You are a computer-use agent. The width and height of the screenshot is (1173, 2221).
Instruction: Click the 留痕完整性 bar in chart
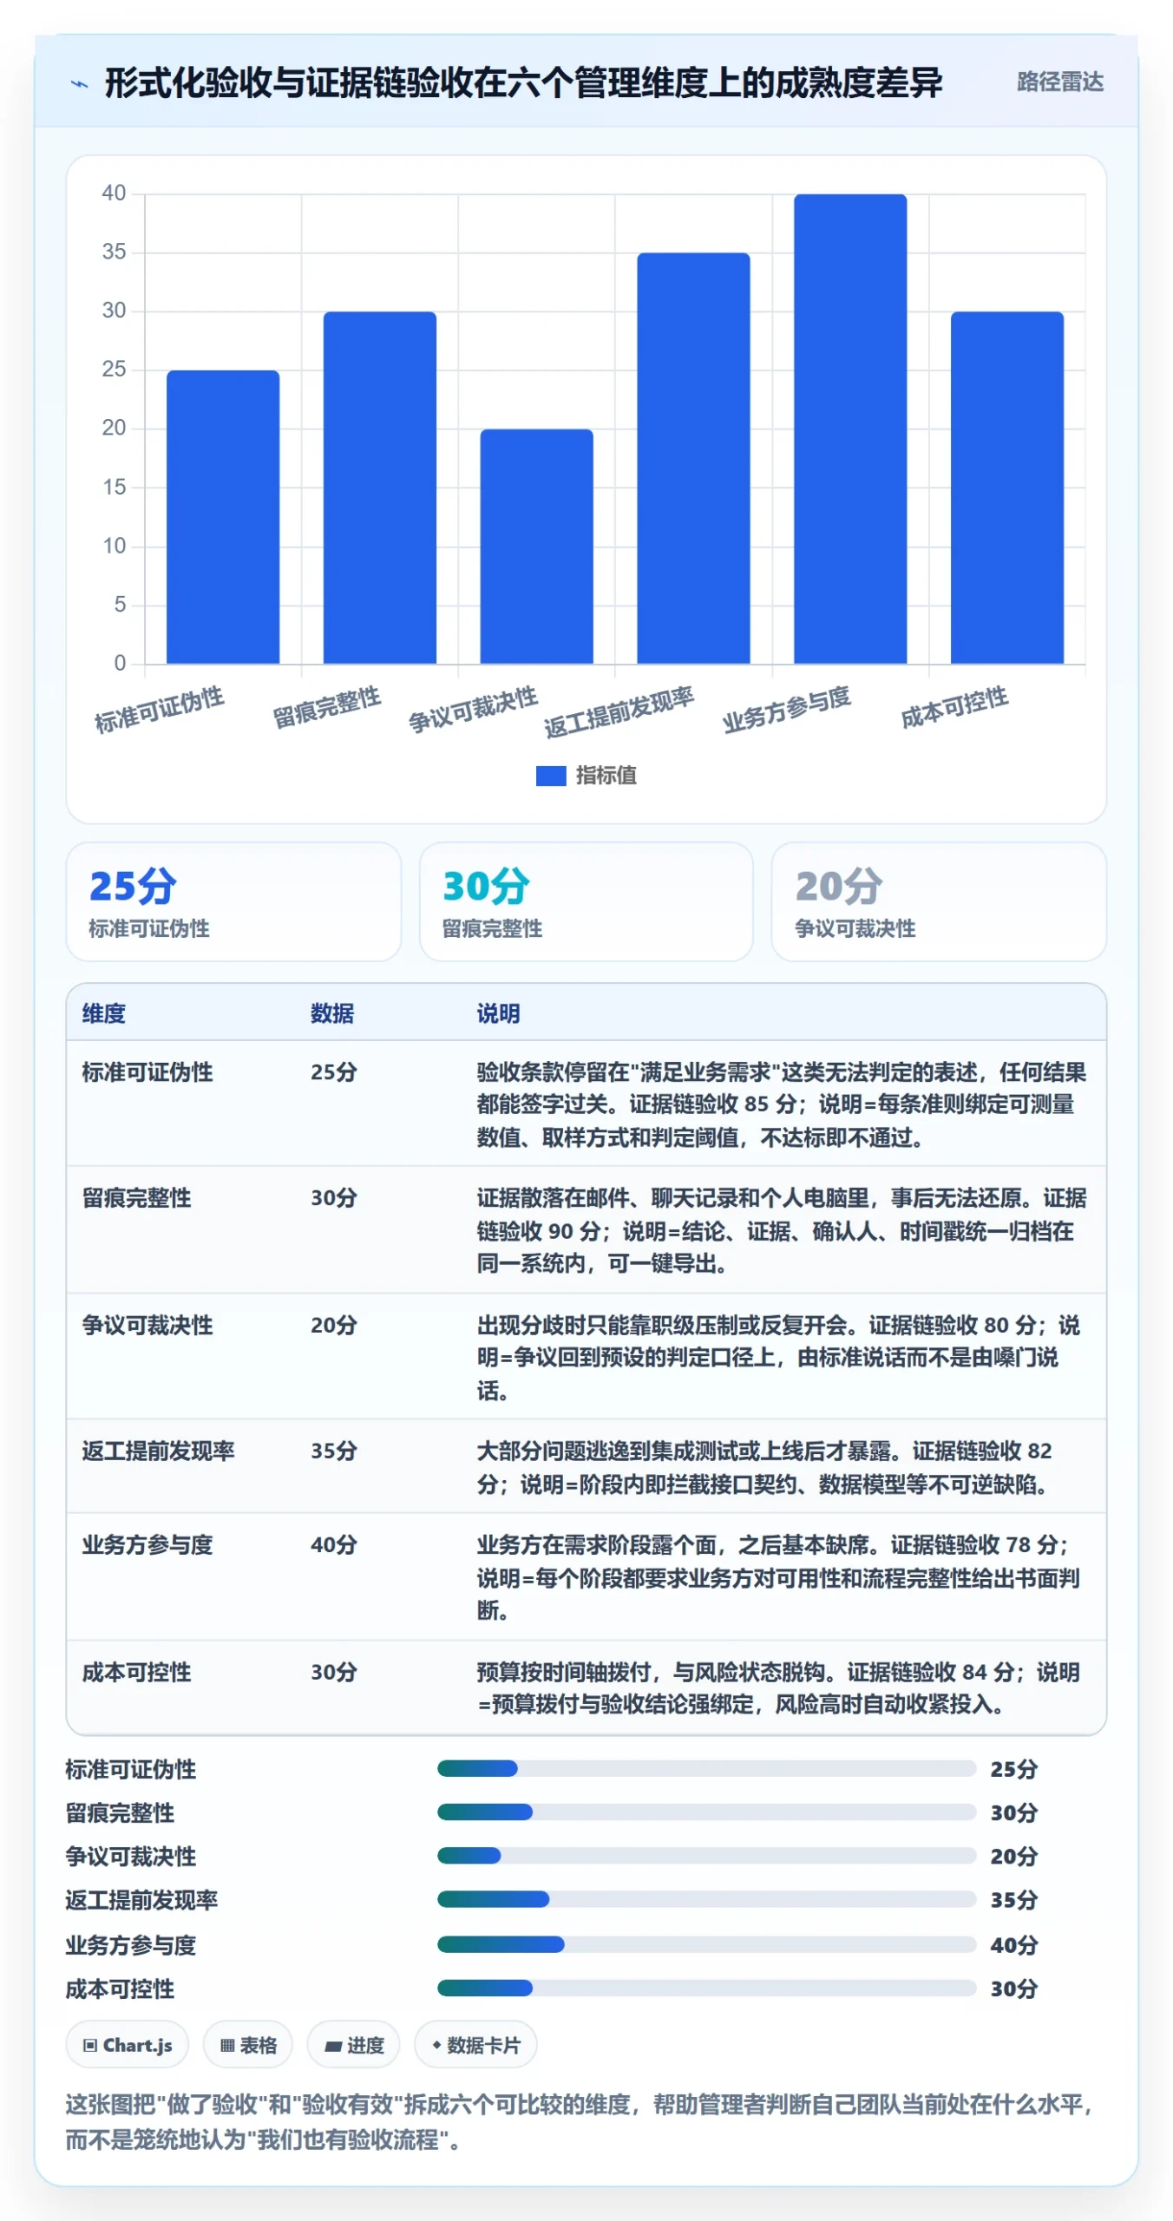pos(379,488)
